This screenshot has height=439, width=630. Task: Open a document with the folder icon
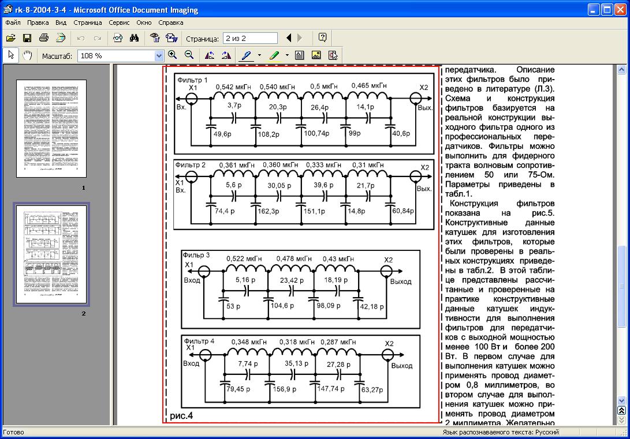[11, 38]
